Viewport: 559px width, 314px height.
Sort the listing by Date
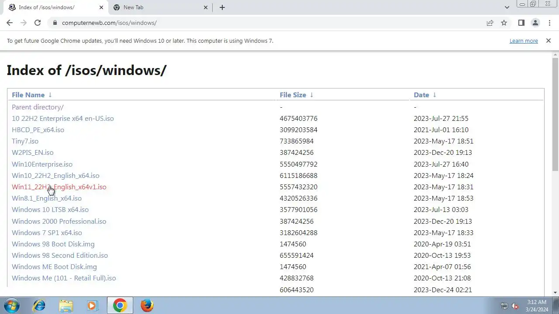click(x=421, y=95)
